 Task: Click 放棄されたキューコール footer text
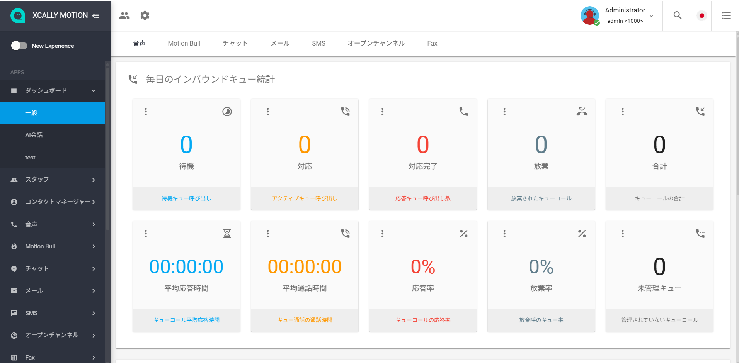tap(541, 198)
